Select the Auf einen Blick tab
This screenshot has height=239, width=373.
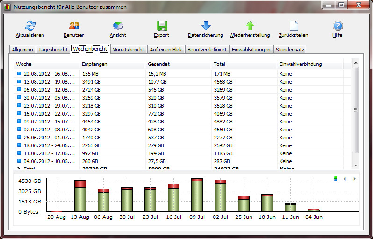tap(166, 49)
